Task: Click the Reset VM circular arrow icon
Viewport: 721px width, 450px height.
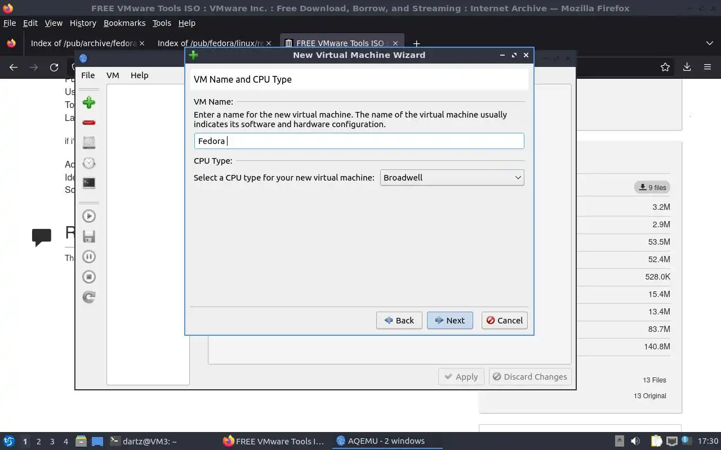Action: [88, 297]
